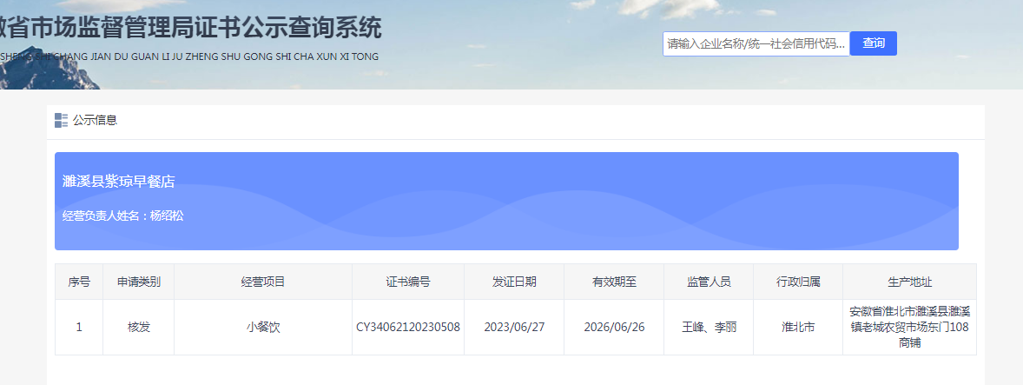This screenshot has width=1023, height=385.
Task: Click the 申请类别 column header
Action: pos(138,282)
